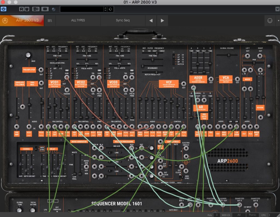Image resolution: width=280 pixels, height=217 pixels.
Task: Click the Preamplifier OUT jack
Action: tap(41, 70)
